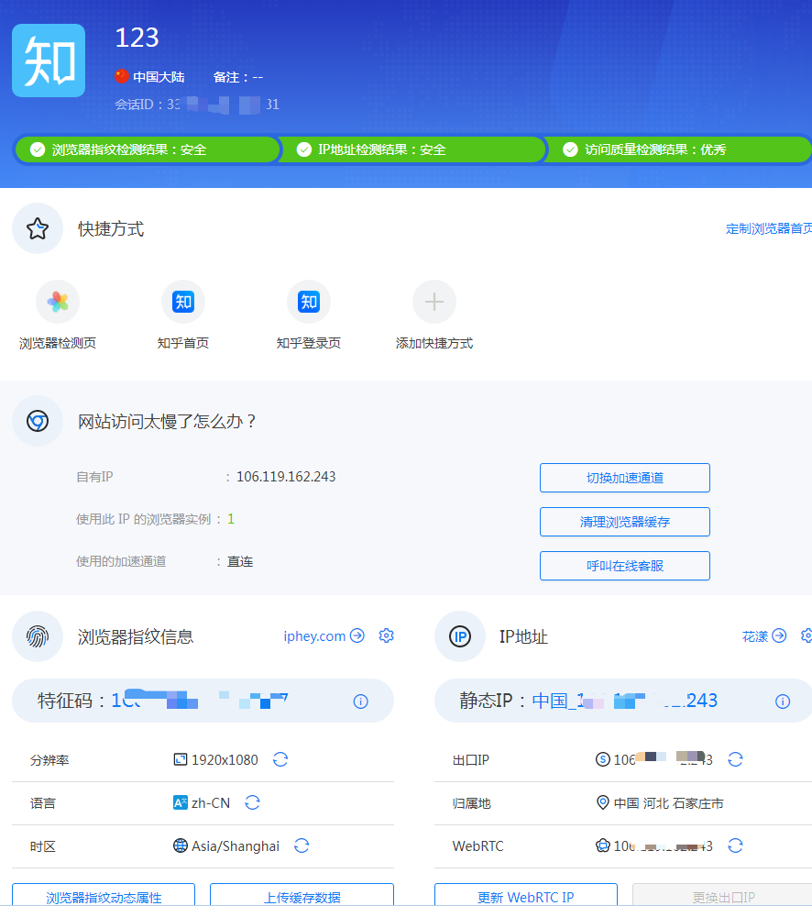The image size is (812, 906).
Task: Click the 添加快捷方式 plus icon
Action: [x=433, y=301]
